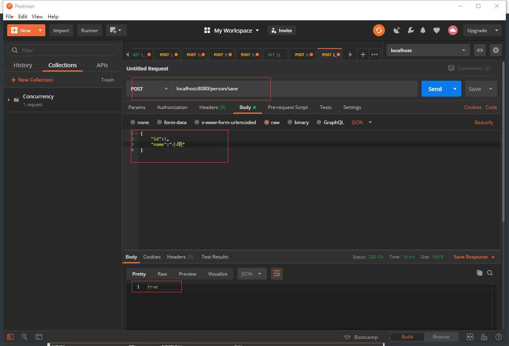Select the none body type
509x346 pixels.
coord(133,122)
